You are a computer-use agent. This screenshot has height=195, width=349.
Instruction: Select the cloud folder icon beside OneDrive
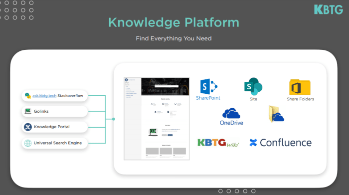[276, 114]
